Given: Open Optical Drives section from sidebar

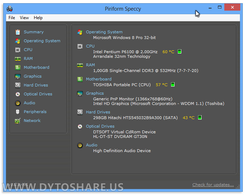Looking at the screenshot, I should [x=38, y=94].
